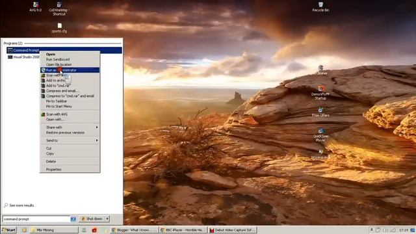Click icon beside Compress to "cmd.rar" and email

43,96
